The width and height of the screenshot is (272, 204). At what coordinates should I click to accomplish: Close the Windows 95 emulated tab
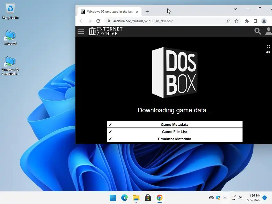tap(137, 12)
